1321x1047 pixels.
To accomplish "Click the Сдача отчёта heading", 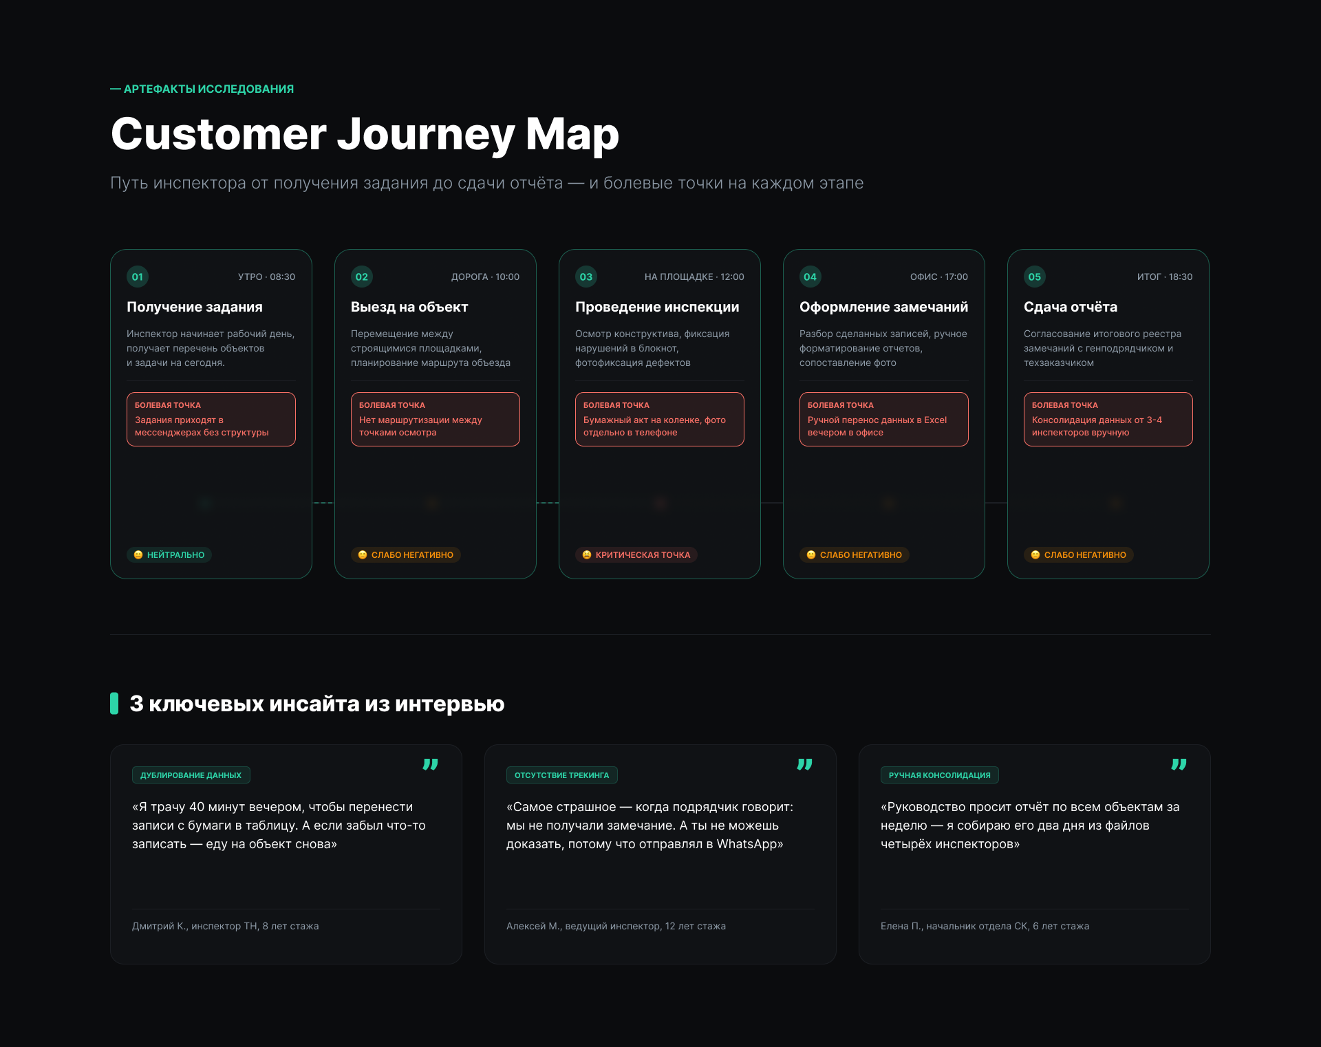I will point(1071,307).
